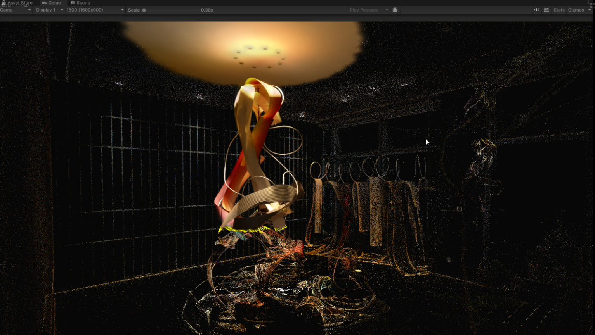Expand the Gizmos dropdown arrow
This screenshot has height=335, width=595.
590,10
